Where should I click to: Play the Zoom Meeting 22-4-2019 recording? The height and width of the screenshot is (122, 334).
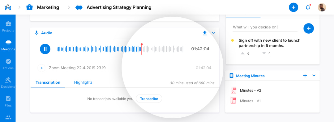click(41, 68)
